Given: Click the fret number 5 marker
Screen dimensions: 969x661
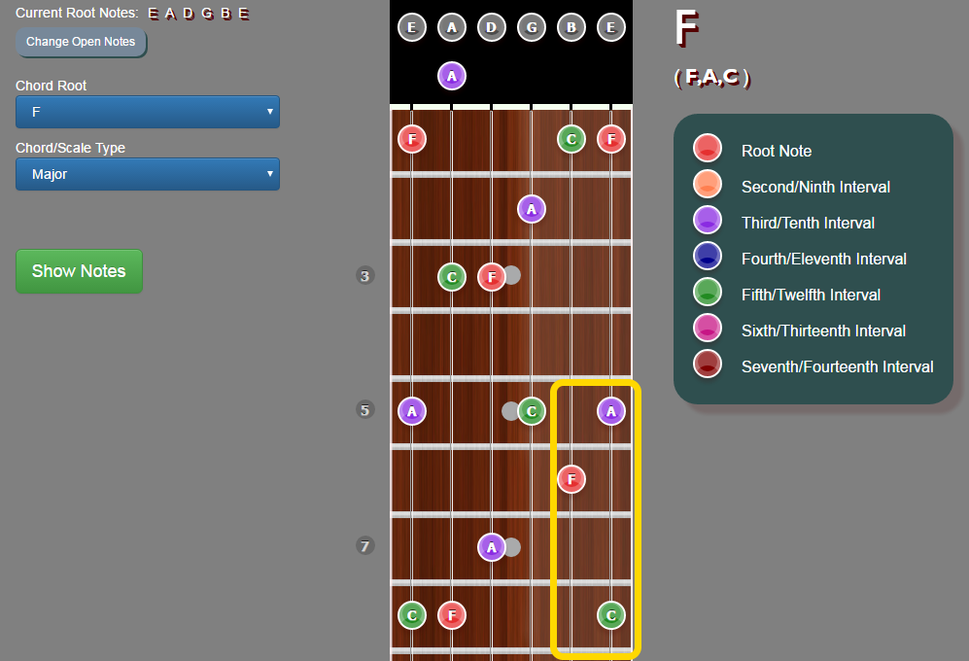Looking at the screenshot, I should (x=365, y=410).
